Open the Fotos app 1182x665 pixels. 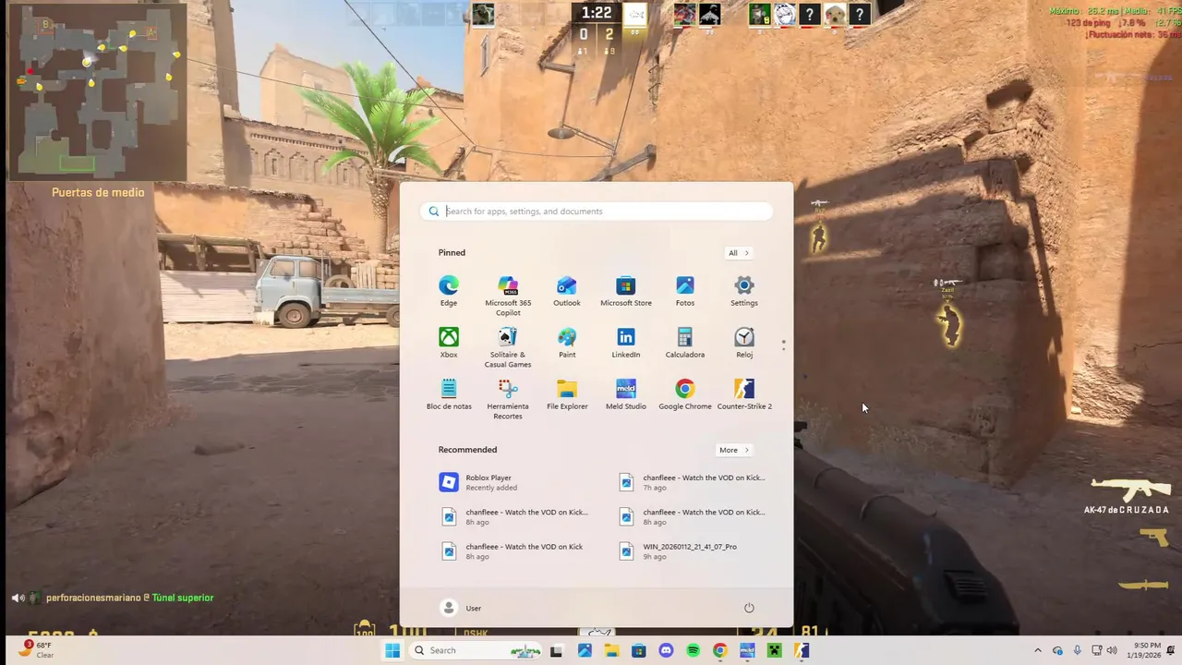pyautogui.click(x=685, y=291)
